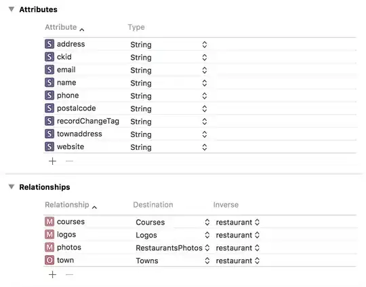Remove selected attribute with minus button

[x=69, y=161]
